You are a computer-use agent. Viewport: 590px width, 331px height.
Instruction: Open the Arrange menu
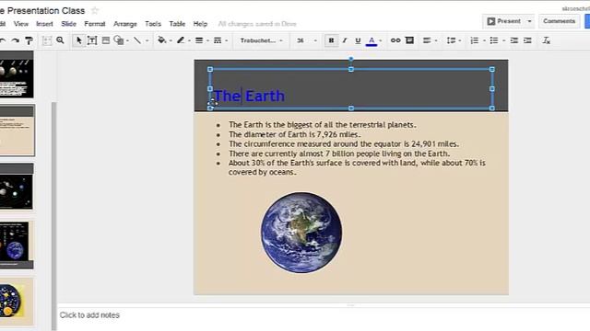click(125, 24)
